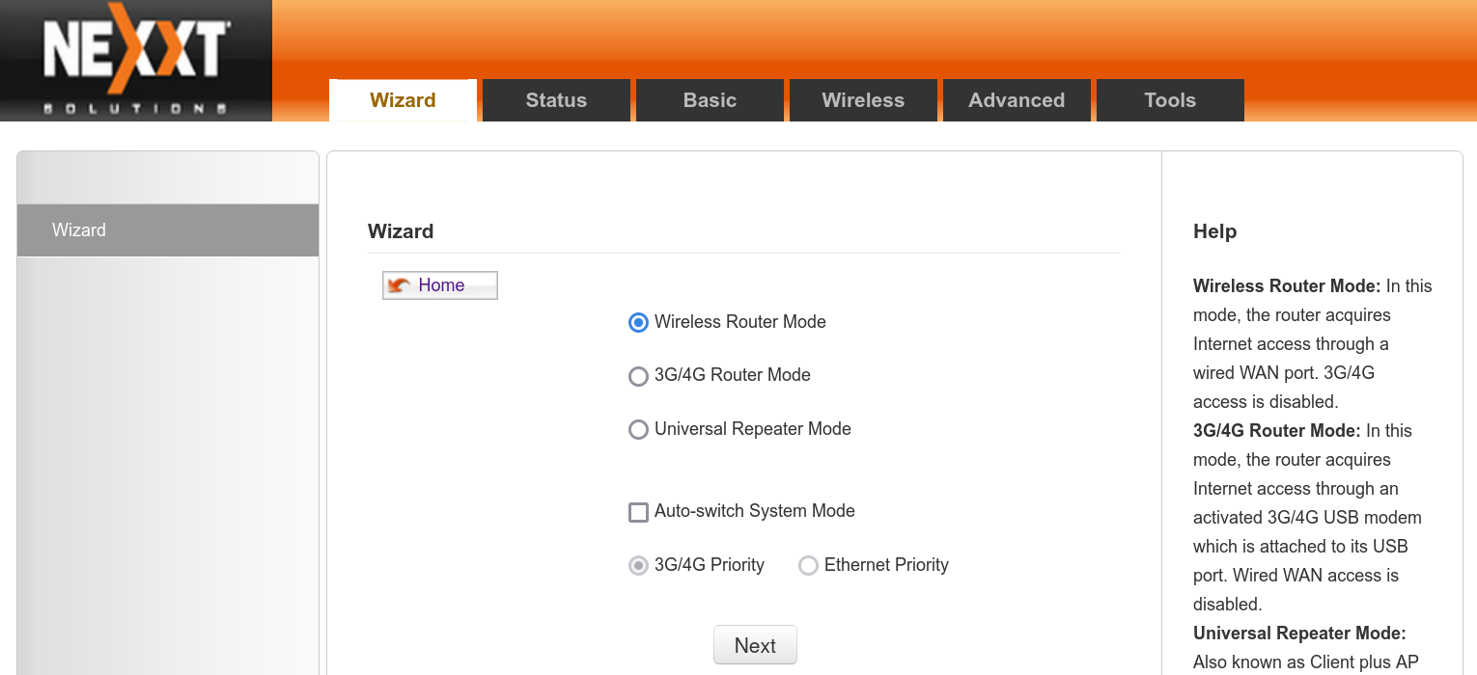
Task: Click the 'Auto-switch System Mode' label text
Action: point(754,511)
